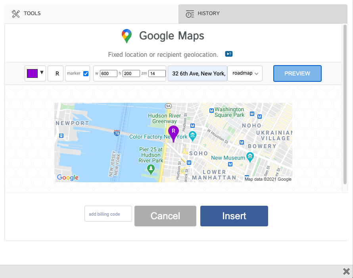Click the Google Maps pin logo

click(x=127, y=36)
